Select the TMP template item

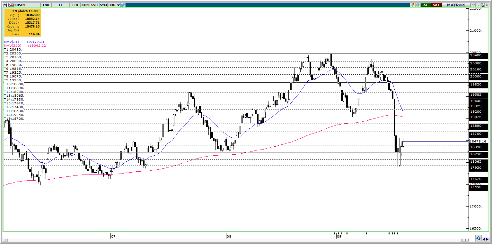pyautogui.click(x=111, y=5)
